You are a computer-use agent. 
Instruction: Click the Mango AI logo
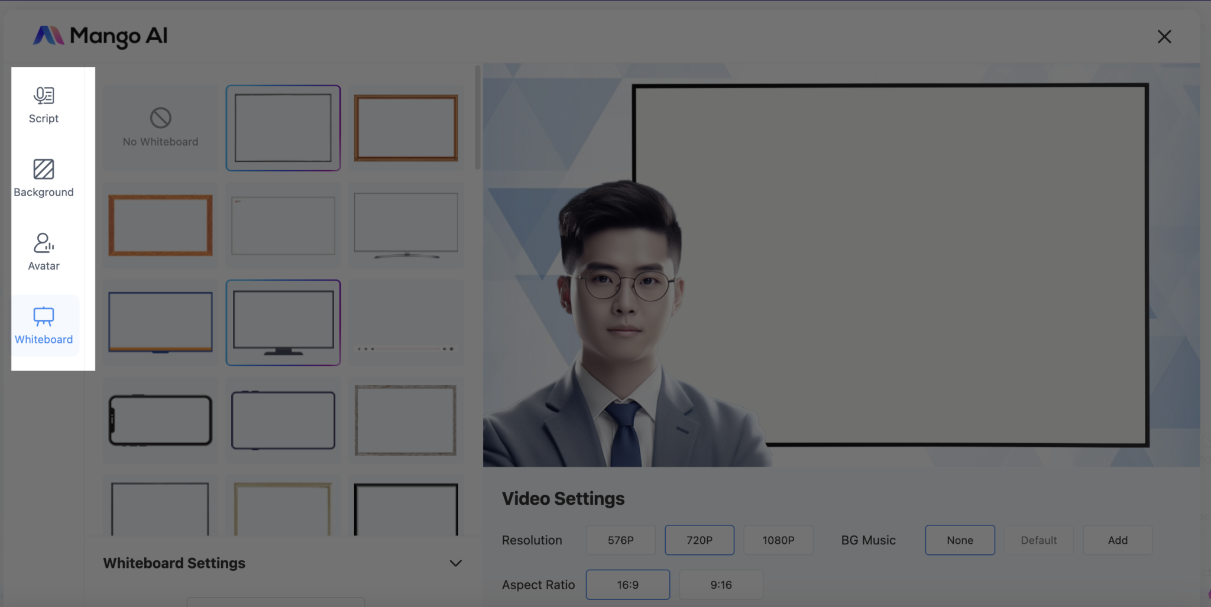(x=101, y=36)
